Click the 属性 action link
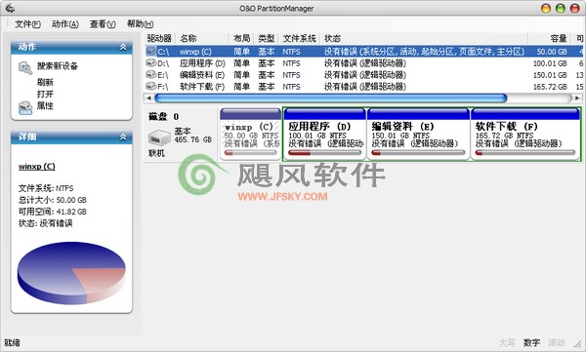The width and height of the screenshot is (586, 352). 45,105
